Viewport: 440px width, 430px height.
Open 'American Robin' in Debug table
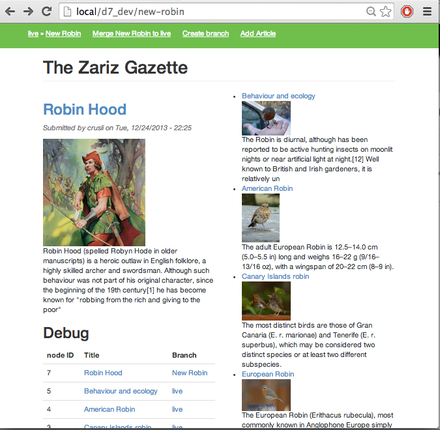tap(110, 409)
